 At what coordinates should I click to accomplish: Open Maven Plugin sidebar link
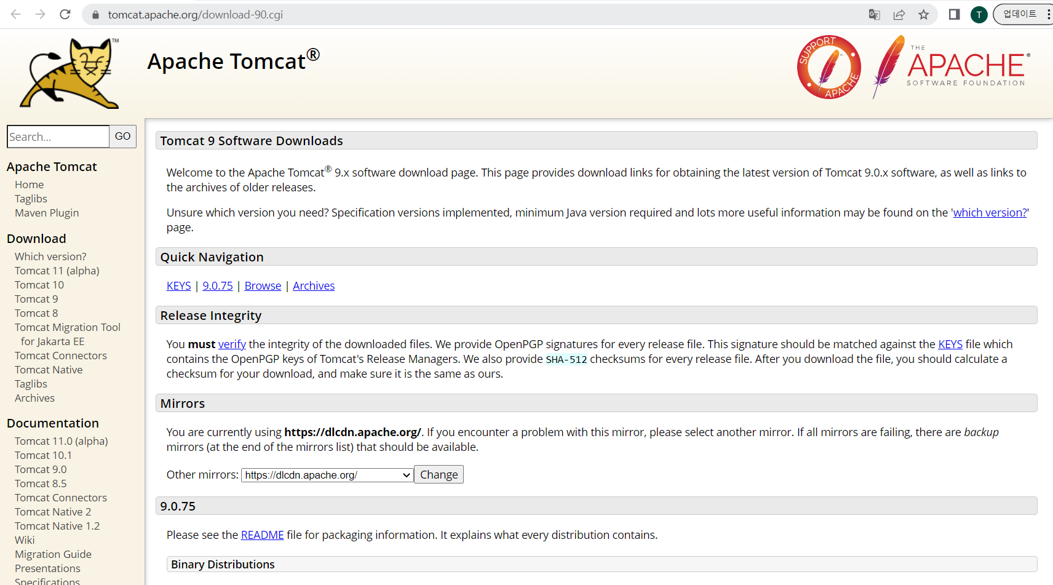click(47, 213)
